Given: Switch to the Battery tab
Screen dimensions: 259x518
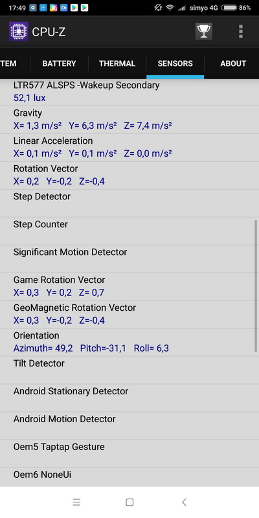Looking at the screenshot, I should coord(59,63).
